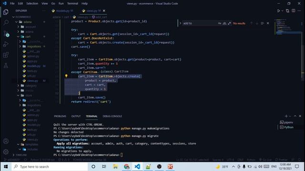The image size is (305, 171).
Task: Open views.py under the cart folder
Action: [x=33, y=81]
